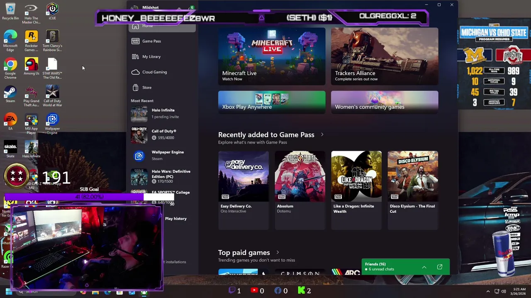Click the volume icon in system tray

point(504,291)
